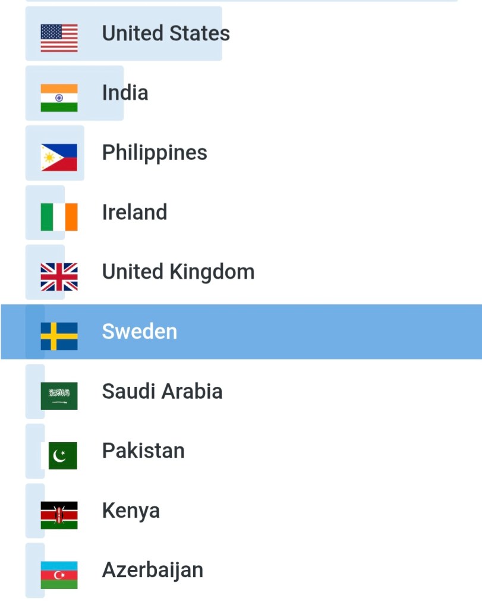Viewport: 482px width, 608px height.
Task: Pick Ireland from the country list
Action: (x=134, y=212)
